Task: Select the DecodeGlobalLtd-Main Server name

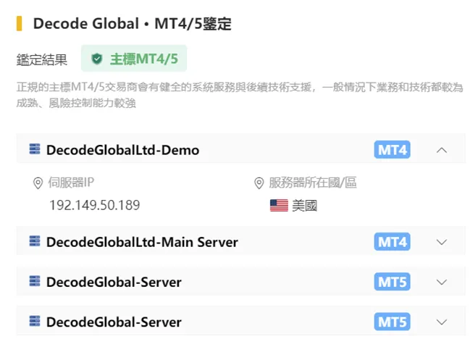Action: click(x=142, y=242)
